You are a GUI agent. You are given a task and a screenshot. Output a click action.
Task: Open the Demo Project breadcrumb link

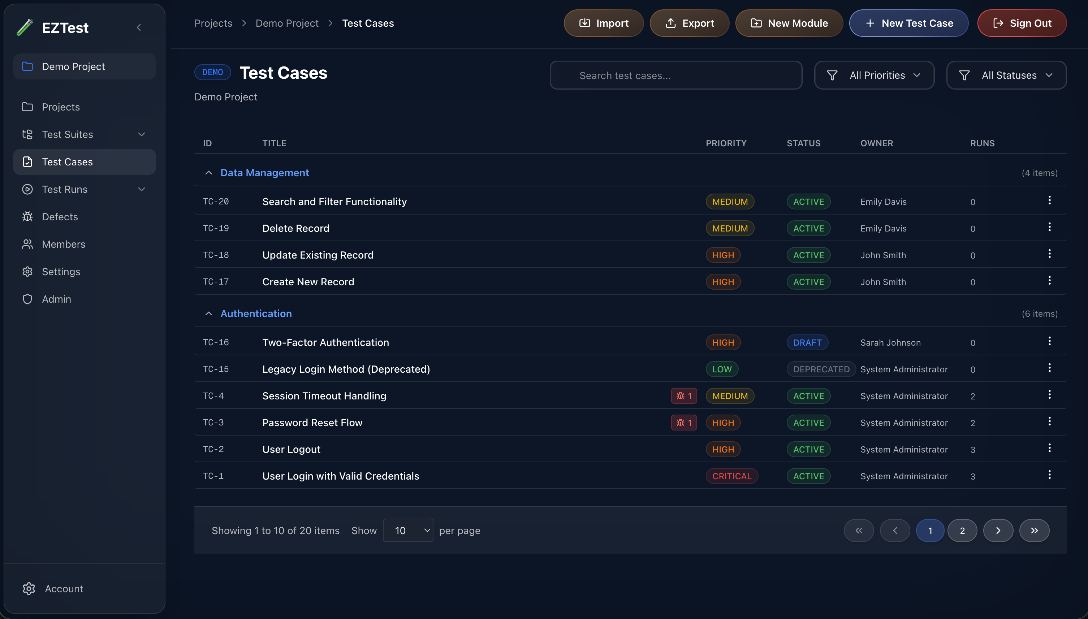[287, 23]
